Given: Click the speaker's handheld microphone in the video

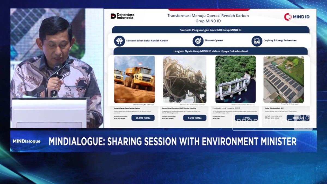Looking at the screenshot, I should tap(56, 79).
